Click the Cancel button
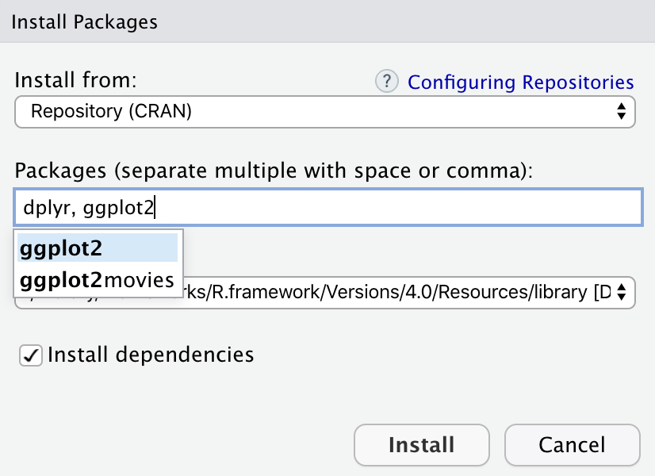Screen dimensions: 655x476 [573, 445]
